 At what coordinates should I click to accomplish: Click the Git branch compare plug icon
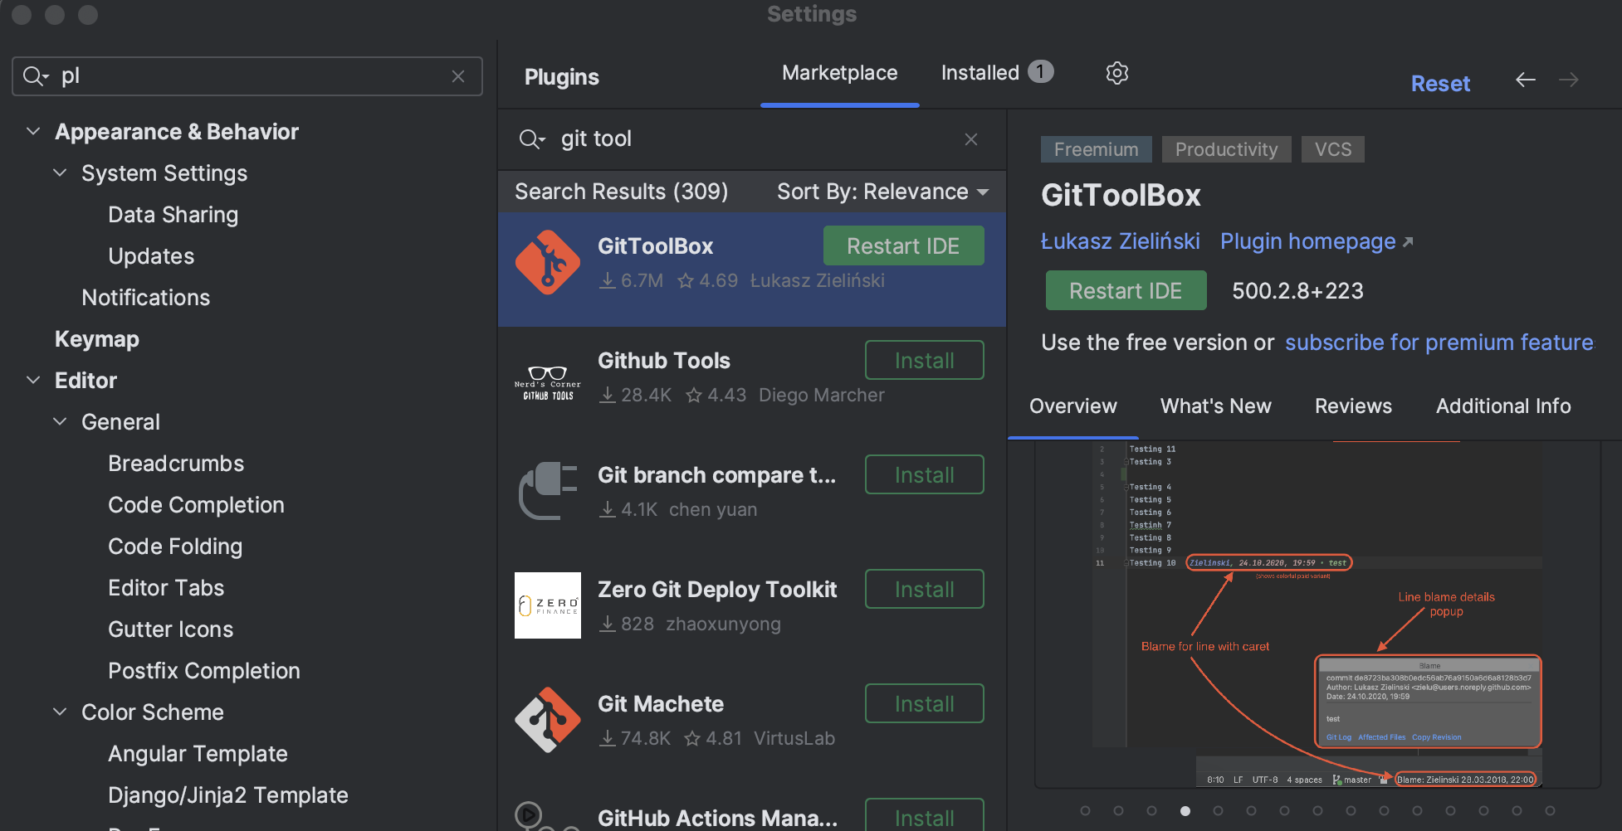[548, 492]
